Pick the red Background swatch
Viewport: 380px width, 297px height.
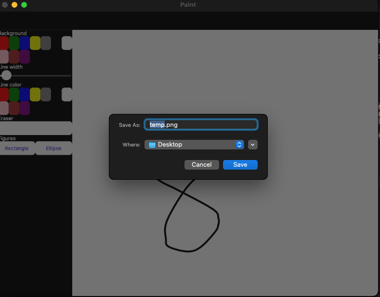[4, 43]
